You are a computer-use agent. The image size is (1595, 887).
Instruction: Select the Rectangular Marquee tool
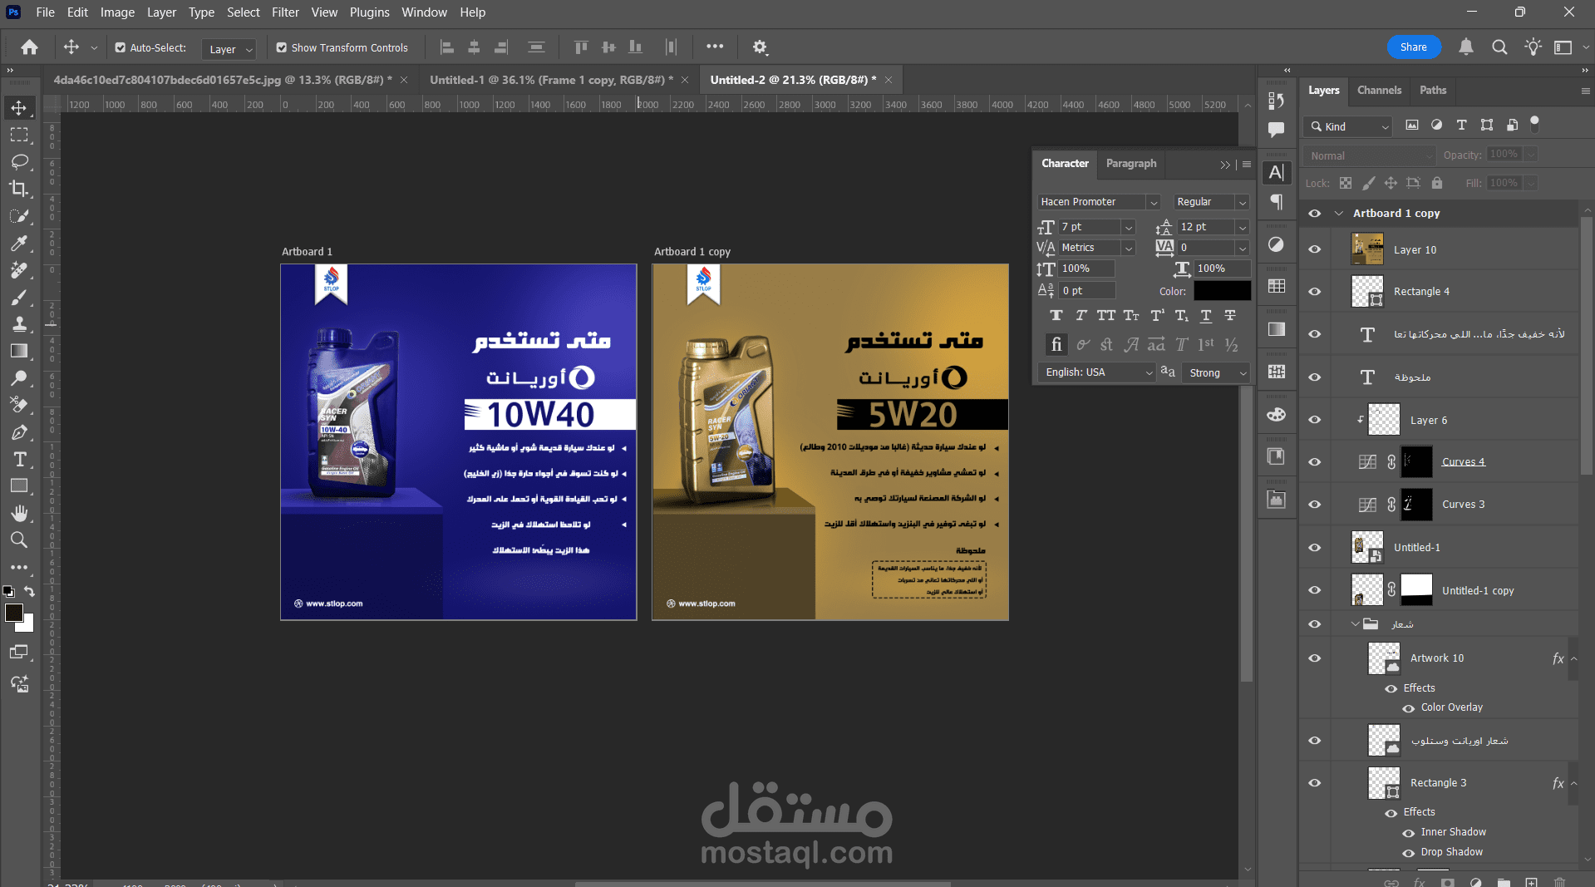(18, 135)
